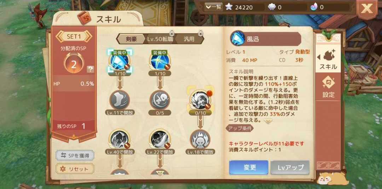Click the Lv.40で開放 skill icon
Viewport: 382px width, 189px height.
click(120, 139)
